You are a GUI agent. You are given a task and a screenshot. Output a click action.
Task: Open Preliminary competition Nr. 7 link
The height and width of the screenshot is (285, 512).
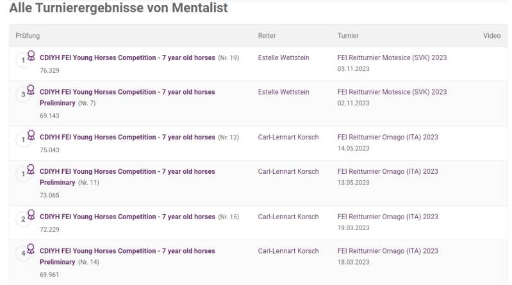(128, 92)
